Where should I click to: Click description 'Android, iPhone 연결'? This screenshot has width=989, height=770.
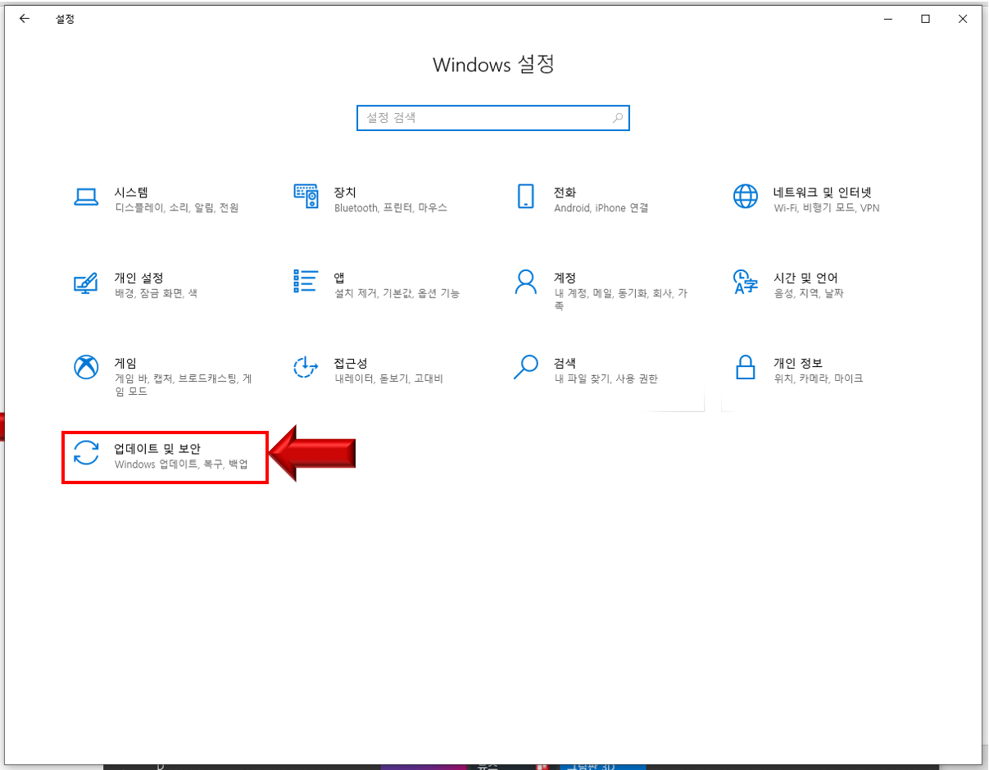point(601,208)
